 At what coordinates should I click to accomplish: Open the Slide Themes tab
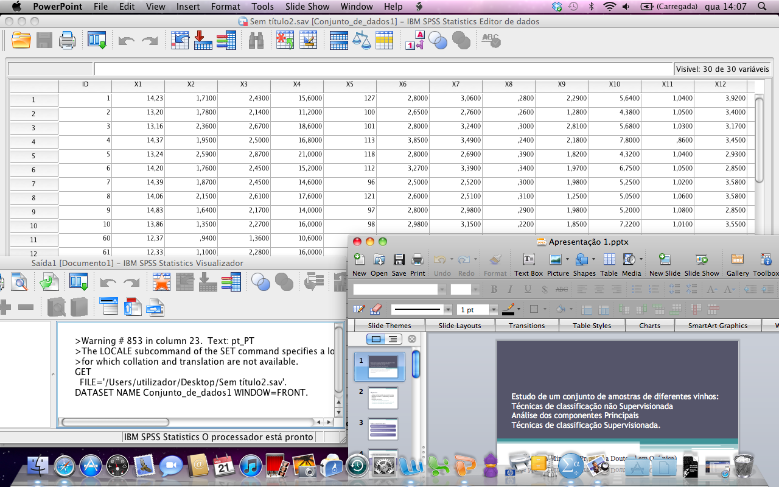389,326
